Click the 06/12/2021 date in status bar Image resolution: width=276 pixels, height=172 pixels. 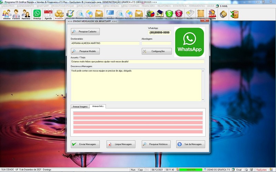click(157, 170)
